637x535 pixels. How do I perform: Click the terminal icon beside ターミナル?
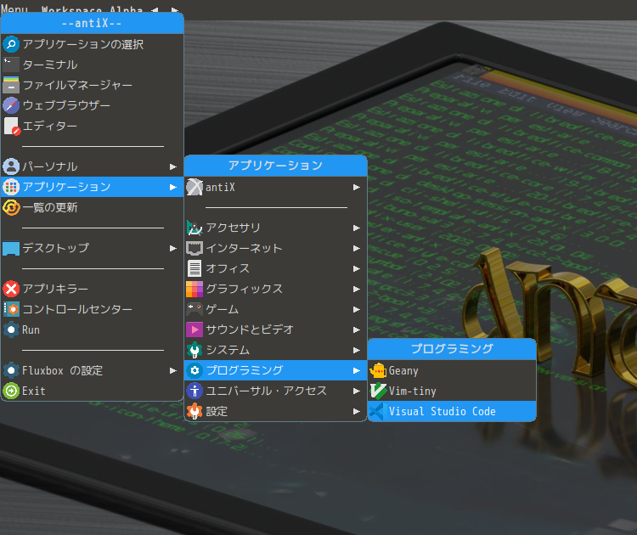[x=11, y=65]
